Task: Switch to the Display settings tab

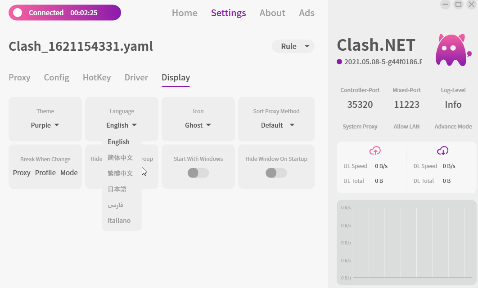Action: point(176,77)
